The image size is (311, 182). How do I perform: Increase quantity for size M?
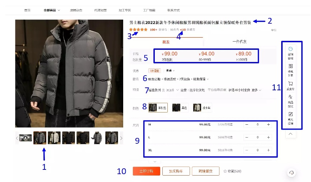[268, 124]
